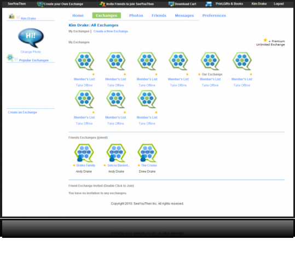Open The Cruise exchange icon

(147, 153)
